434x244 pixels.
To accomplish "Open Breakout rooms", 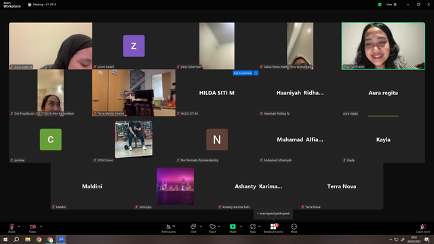I will pyautogui.click(x=273, y=228).
